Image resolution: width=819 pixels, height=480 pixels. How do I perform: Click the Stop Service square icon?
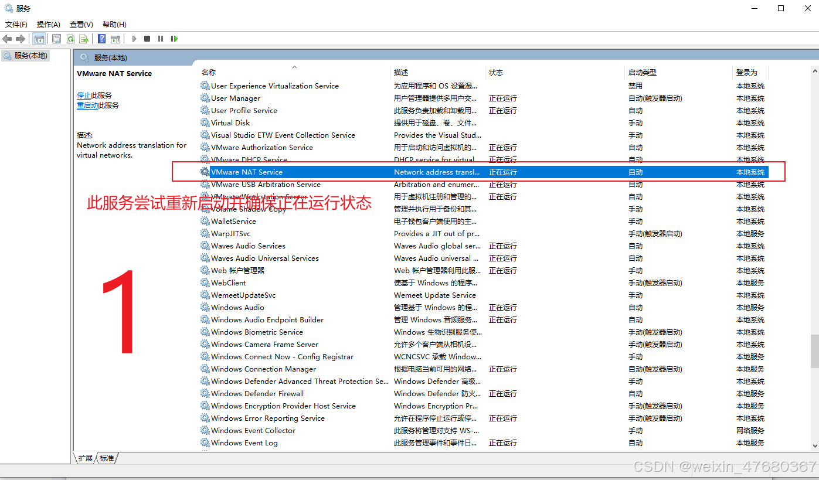click(x=147, y=39)
